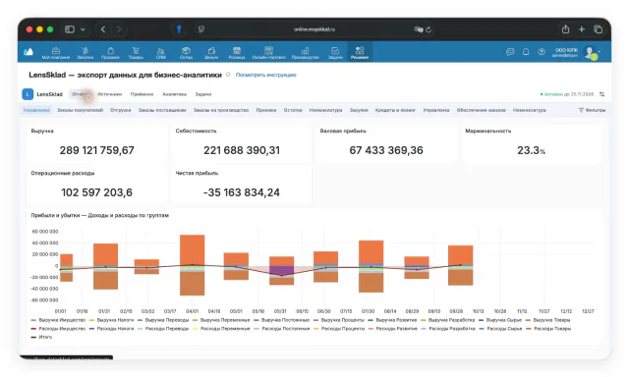The width and height of the screenshot is (629, 377).
Task: Open Склад warehouse section
Action: [x=186, y=53]
